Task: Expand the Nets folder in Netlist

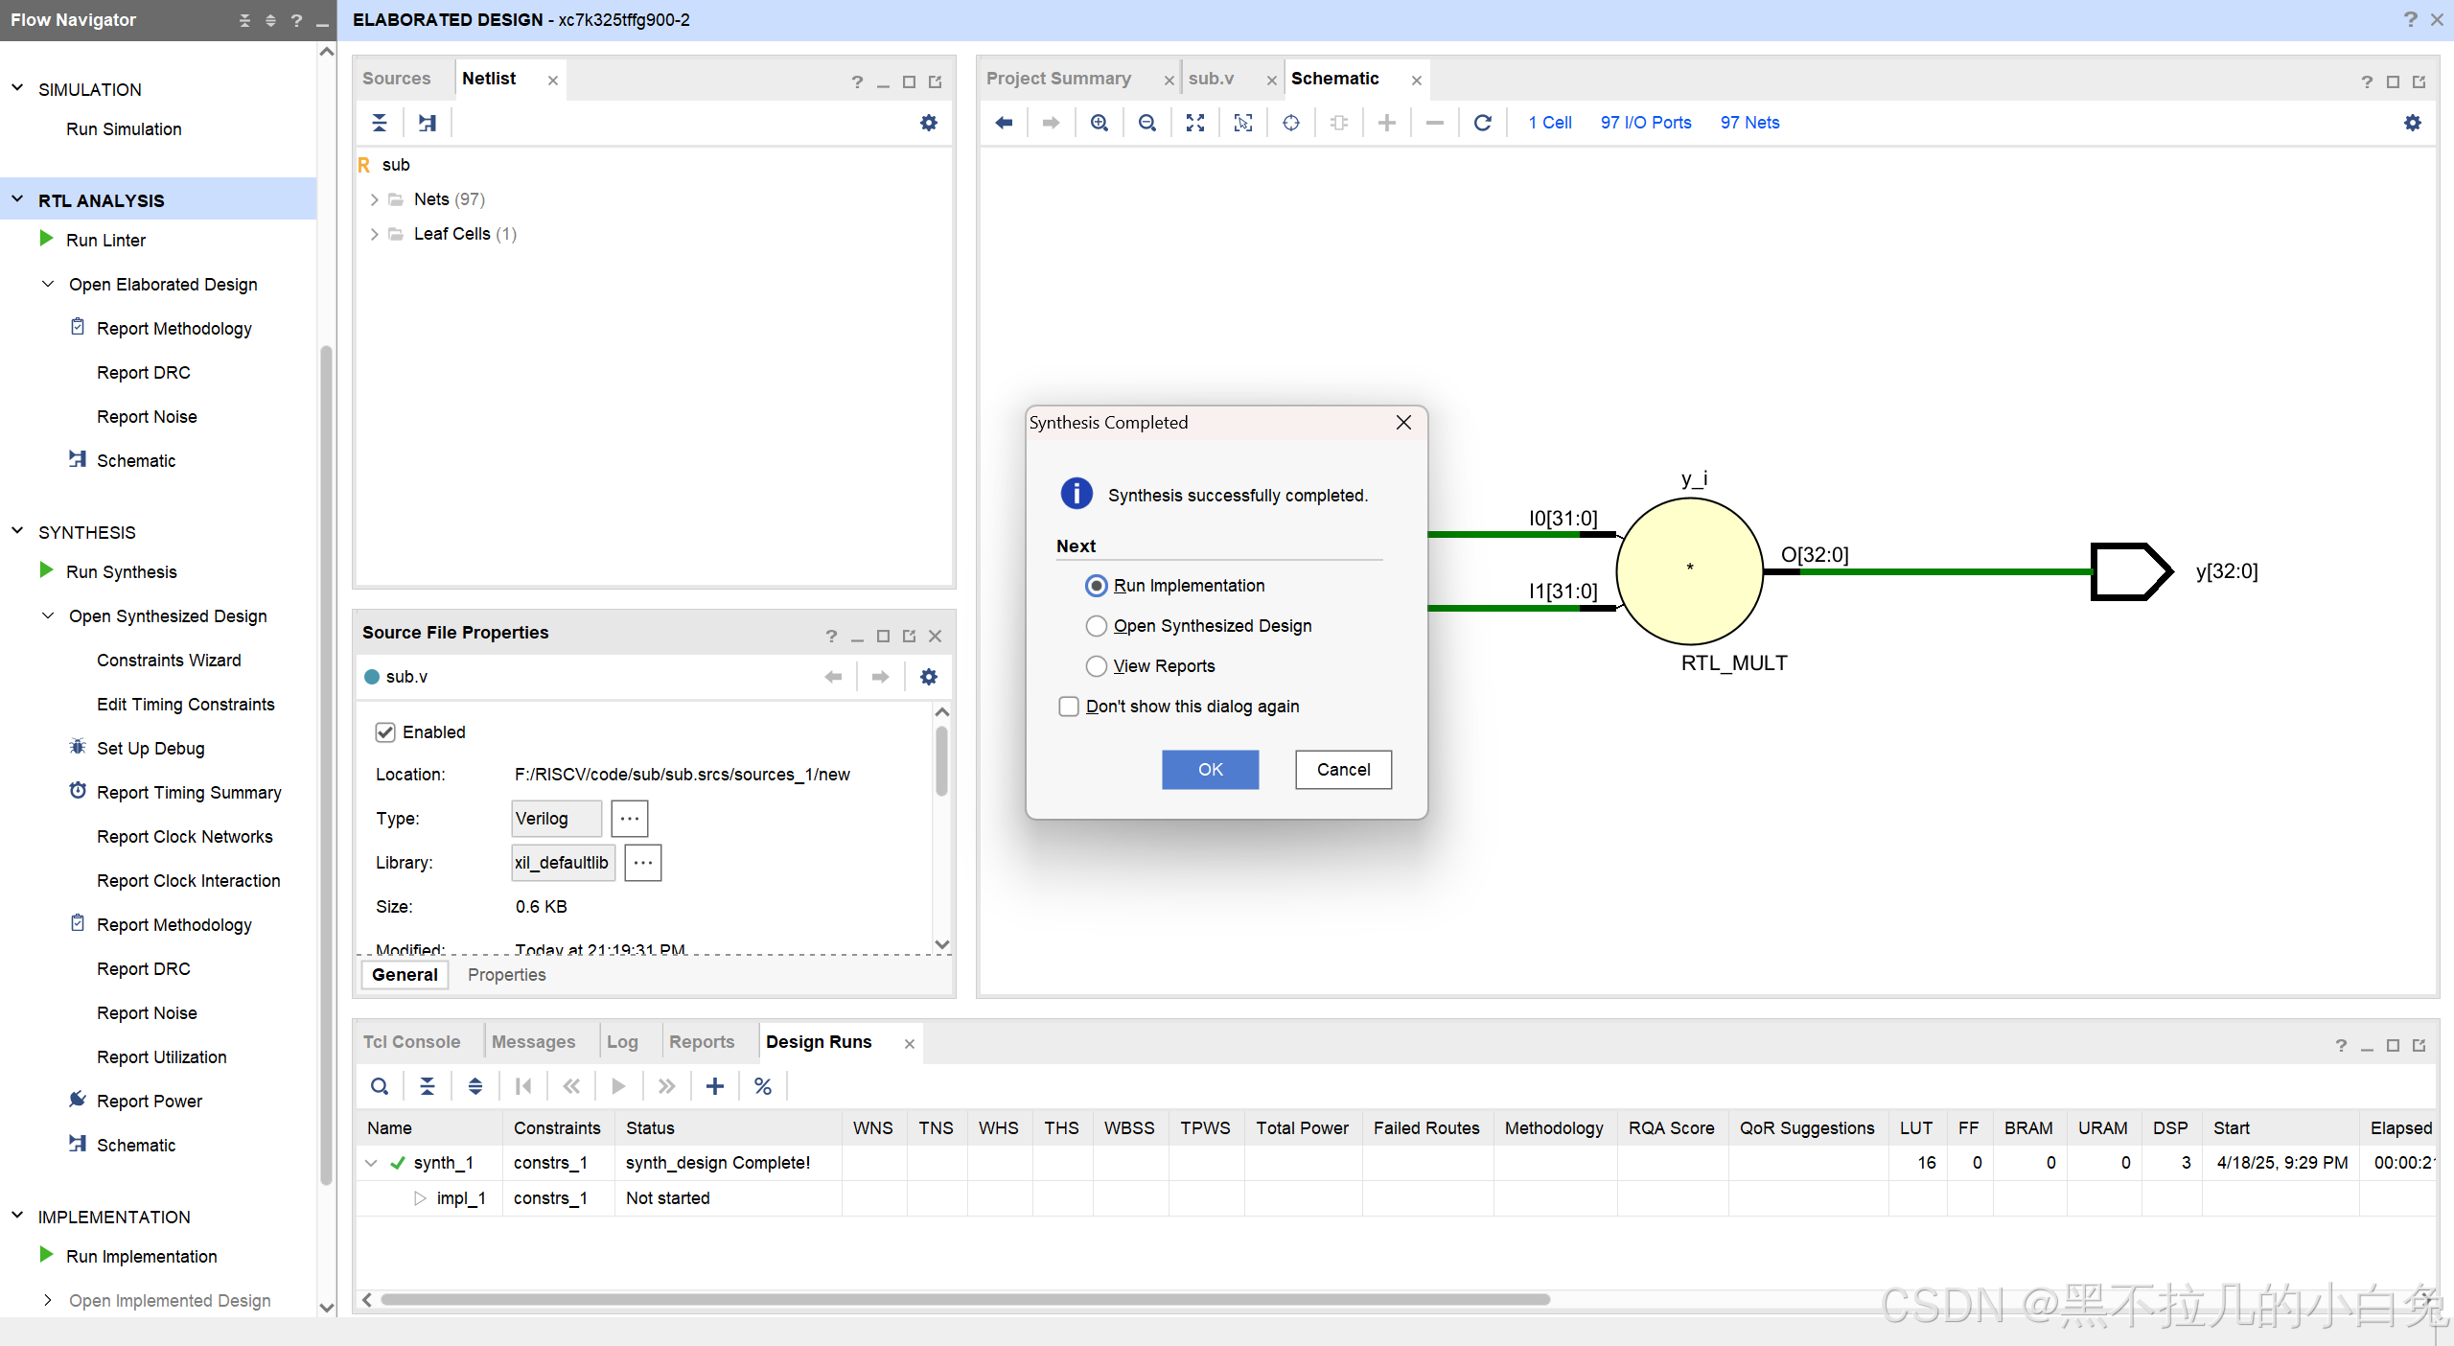Action: [374, 199]
